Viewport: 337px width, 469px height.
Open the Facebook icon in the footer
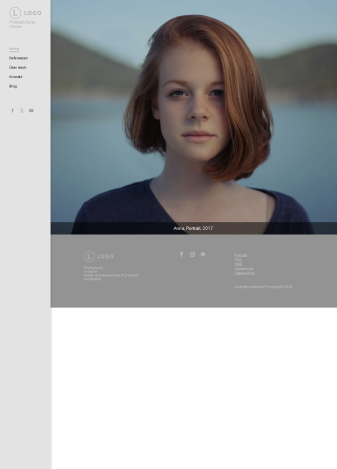tap(181, 254)
